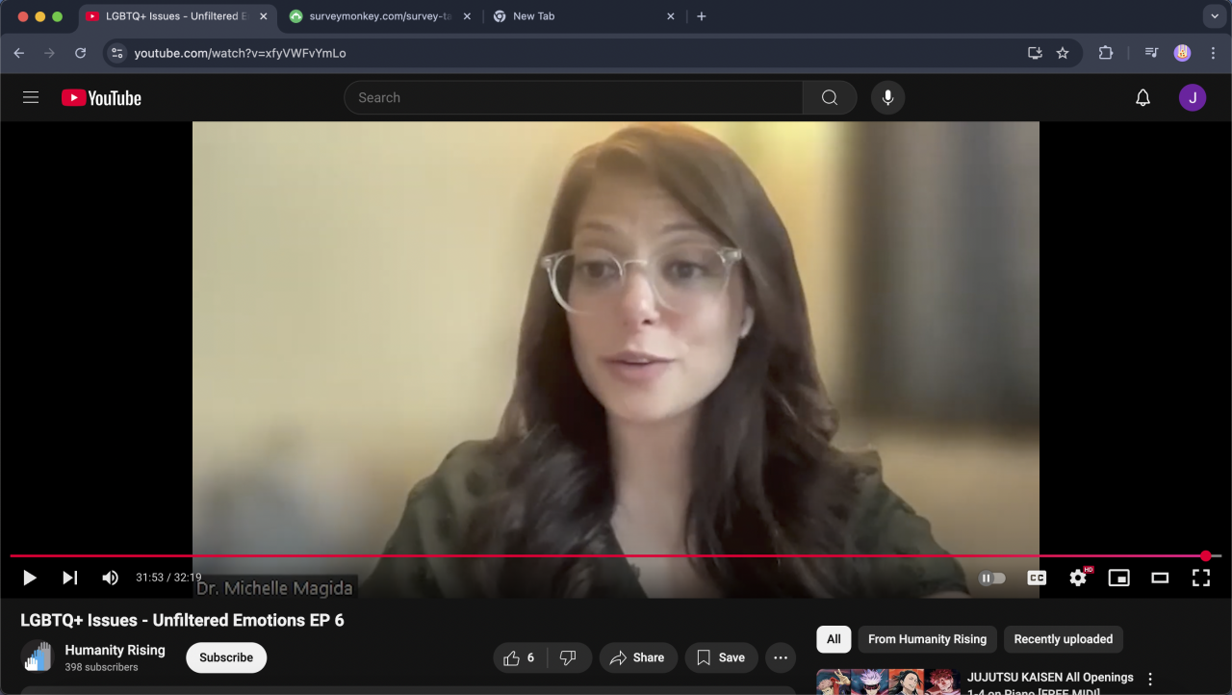Open the J account avatar menu
This screenshot has height=695, width=1232.
pyautogui.click(x=1193, y=97)
